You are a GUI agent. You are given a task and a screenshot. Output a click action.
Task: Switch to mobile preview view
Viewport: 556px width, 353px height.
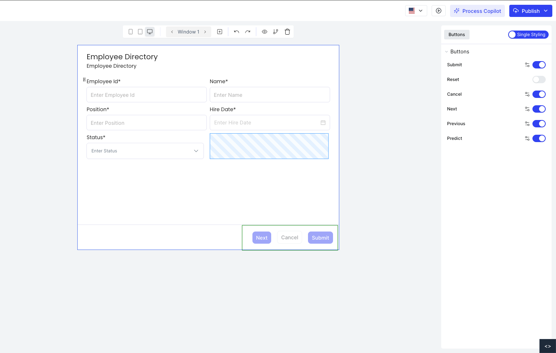pyautogui.click(x=131, y=32)
